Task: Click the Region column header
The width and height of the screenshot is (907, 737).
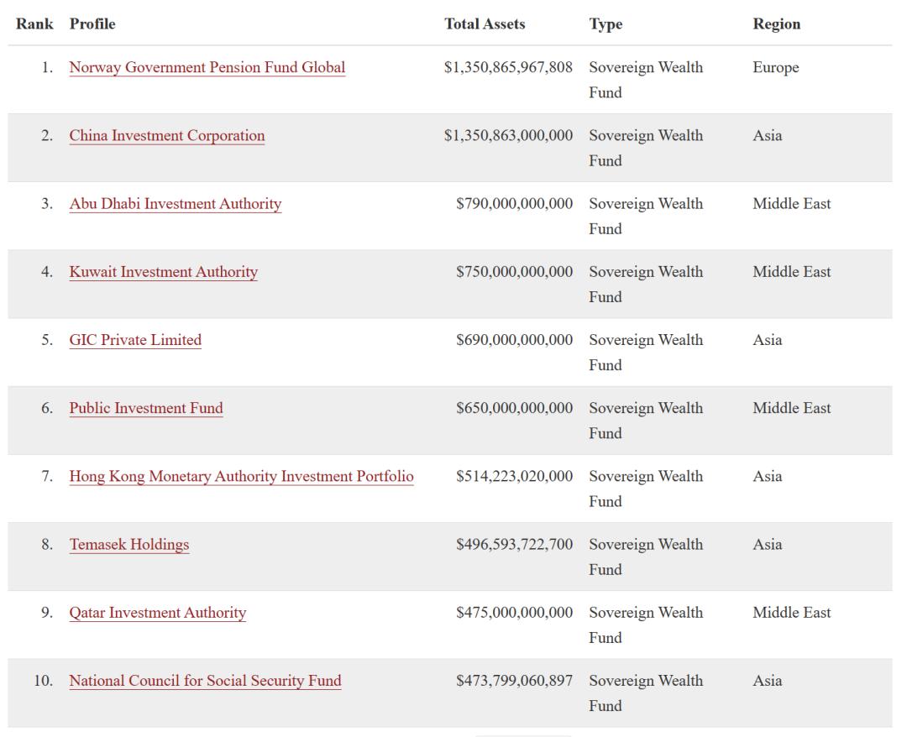Action: coord(776,24)
